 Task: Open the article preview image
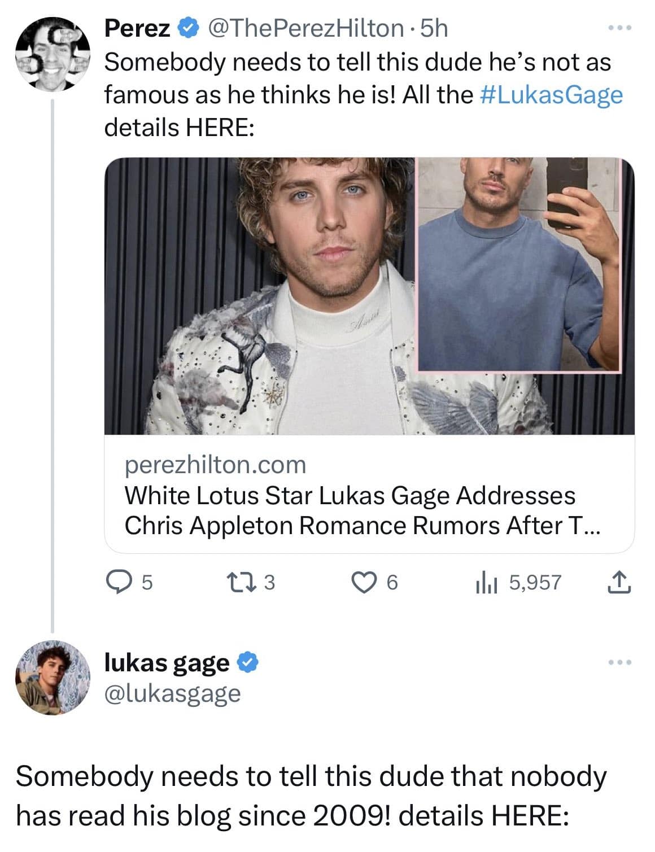[x=369, y=296]
